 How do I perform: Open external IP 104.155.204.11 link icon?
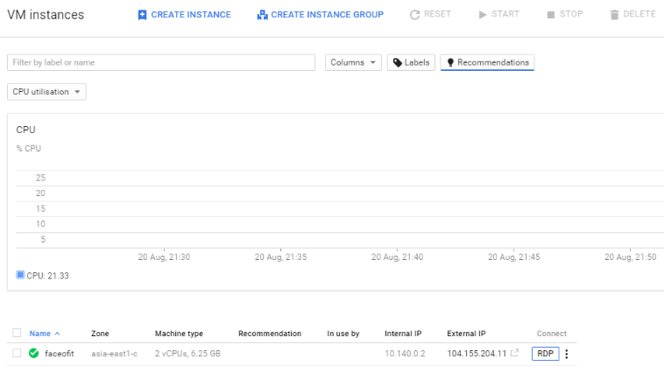point(514,354)
